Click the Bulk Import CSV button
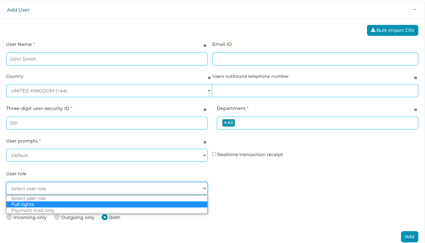 [393, 30]
